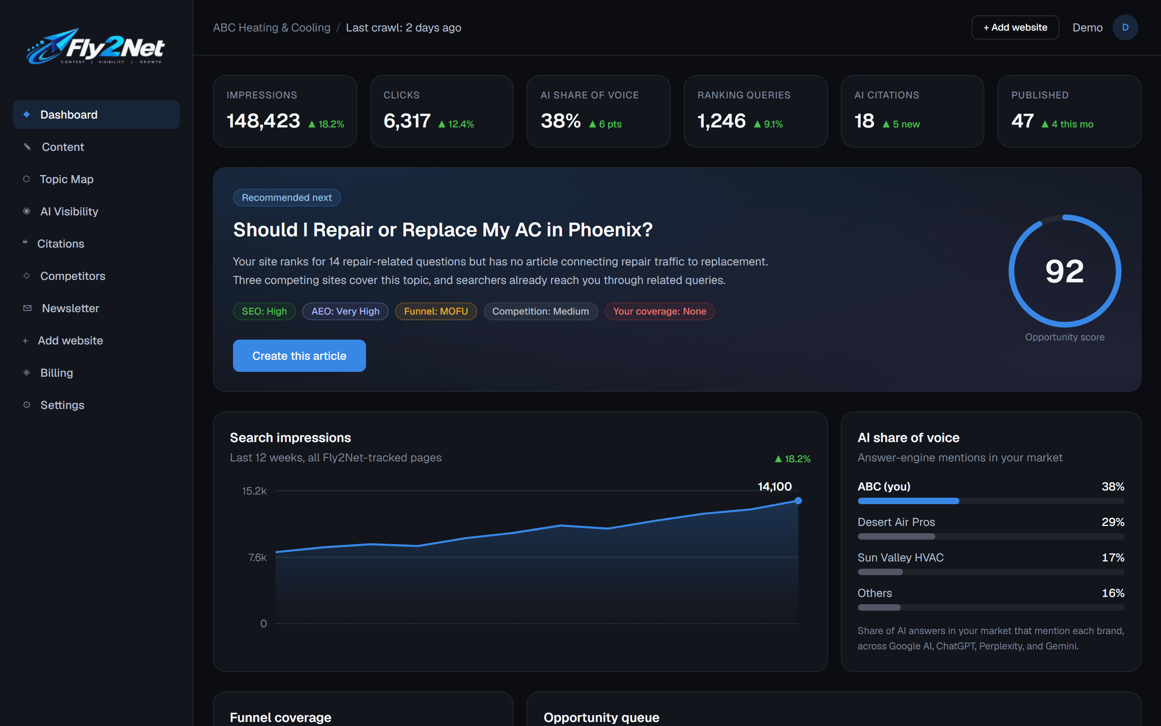
Task: Click the 92 opportunity score ring
Action: (1065, 271)
